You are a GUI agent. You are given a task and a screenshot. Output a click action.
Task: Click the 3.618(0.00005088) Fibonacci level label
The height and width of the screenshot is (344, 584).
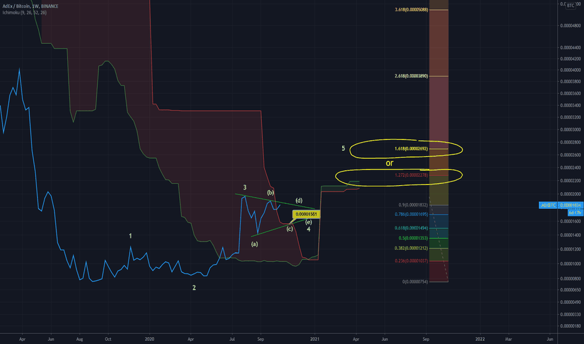point(412,9)
